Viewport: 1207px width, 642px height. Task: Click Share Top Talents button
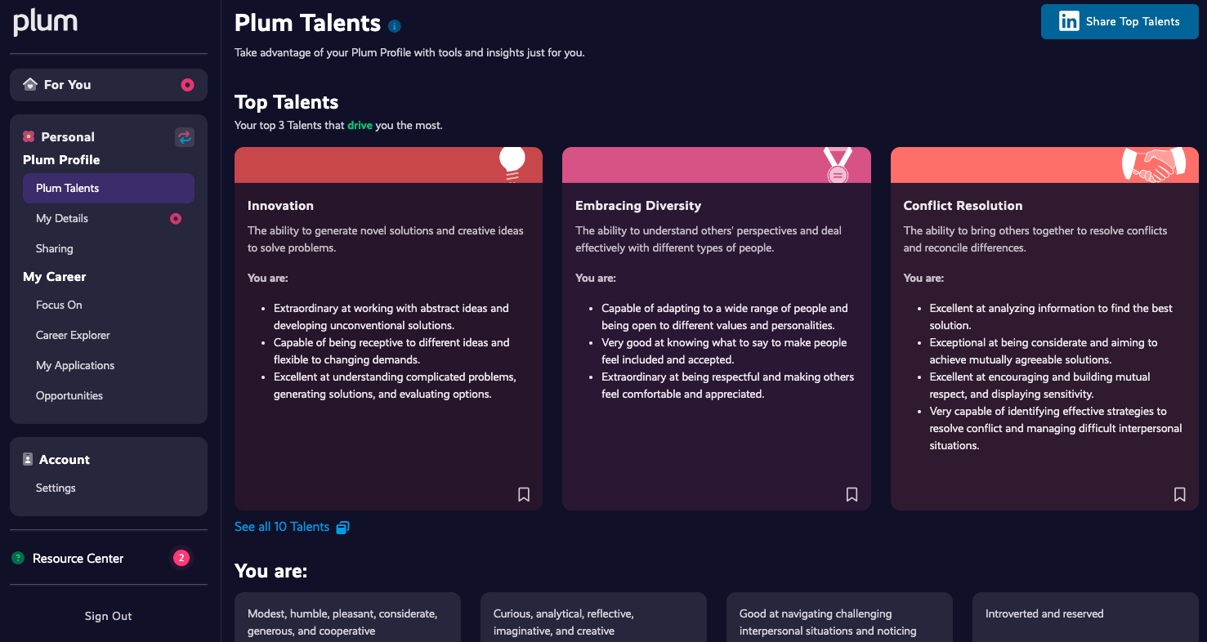[1120, 21]
